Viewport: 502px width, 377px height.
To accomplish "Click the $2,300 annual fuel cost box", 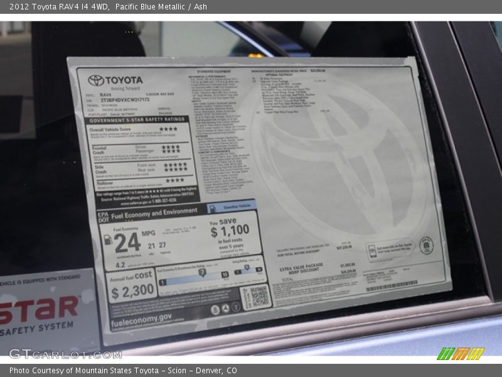I will coord(132,287).
